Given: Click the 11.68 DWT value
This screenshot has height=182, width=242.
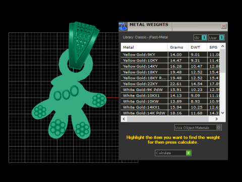Looking at the screenshot, I should tap(197, 113).
